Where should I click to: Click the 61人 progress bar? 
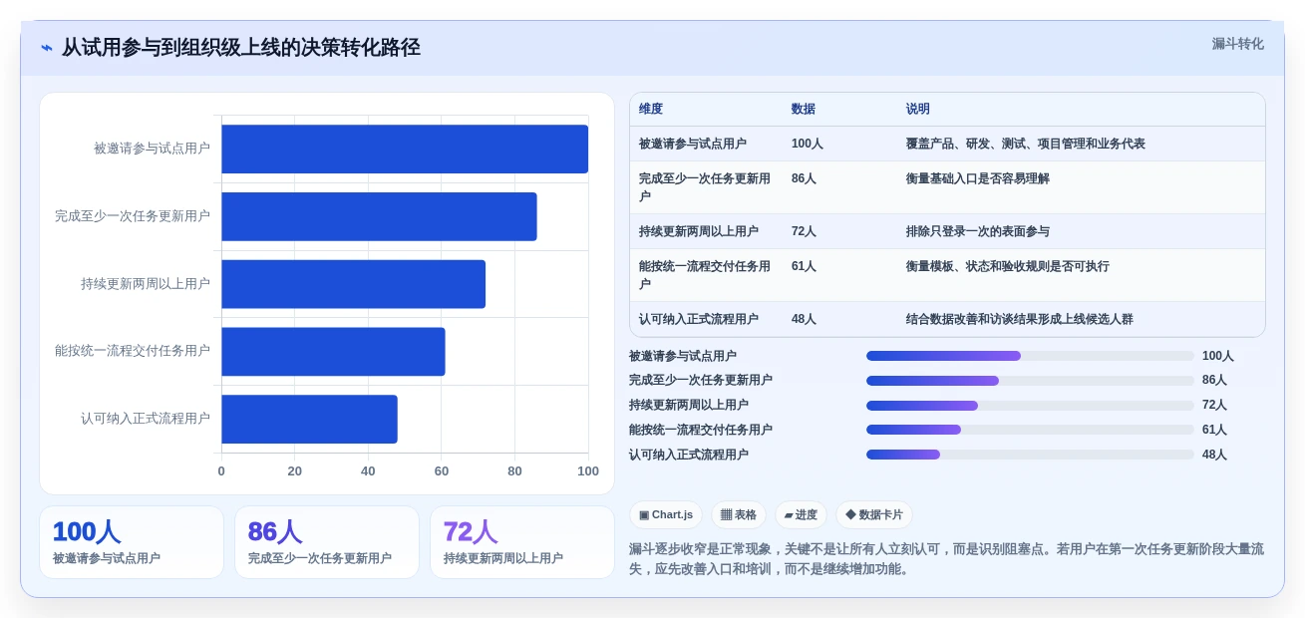point(1030,430)
